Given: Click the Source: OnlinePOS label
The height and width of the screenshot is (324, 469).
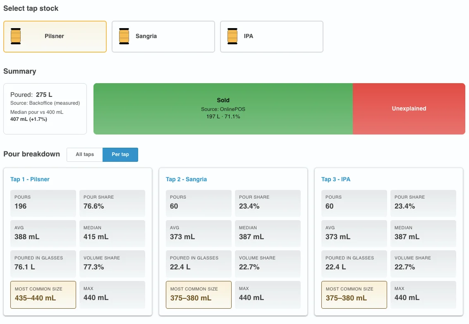Looking at the screenshot, I should [223, 109].
